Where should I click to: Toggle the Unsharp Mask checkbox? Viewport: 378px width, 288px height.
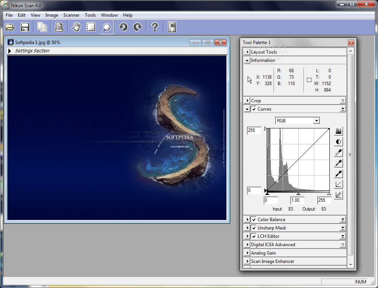click(x=254, y=228)
